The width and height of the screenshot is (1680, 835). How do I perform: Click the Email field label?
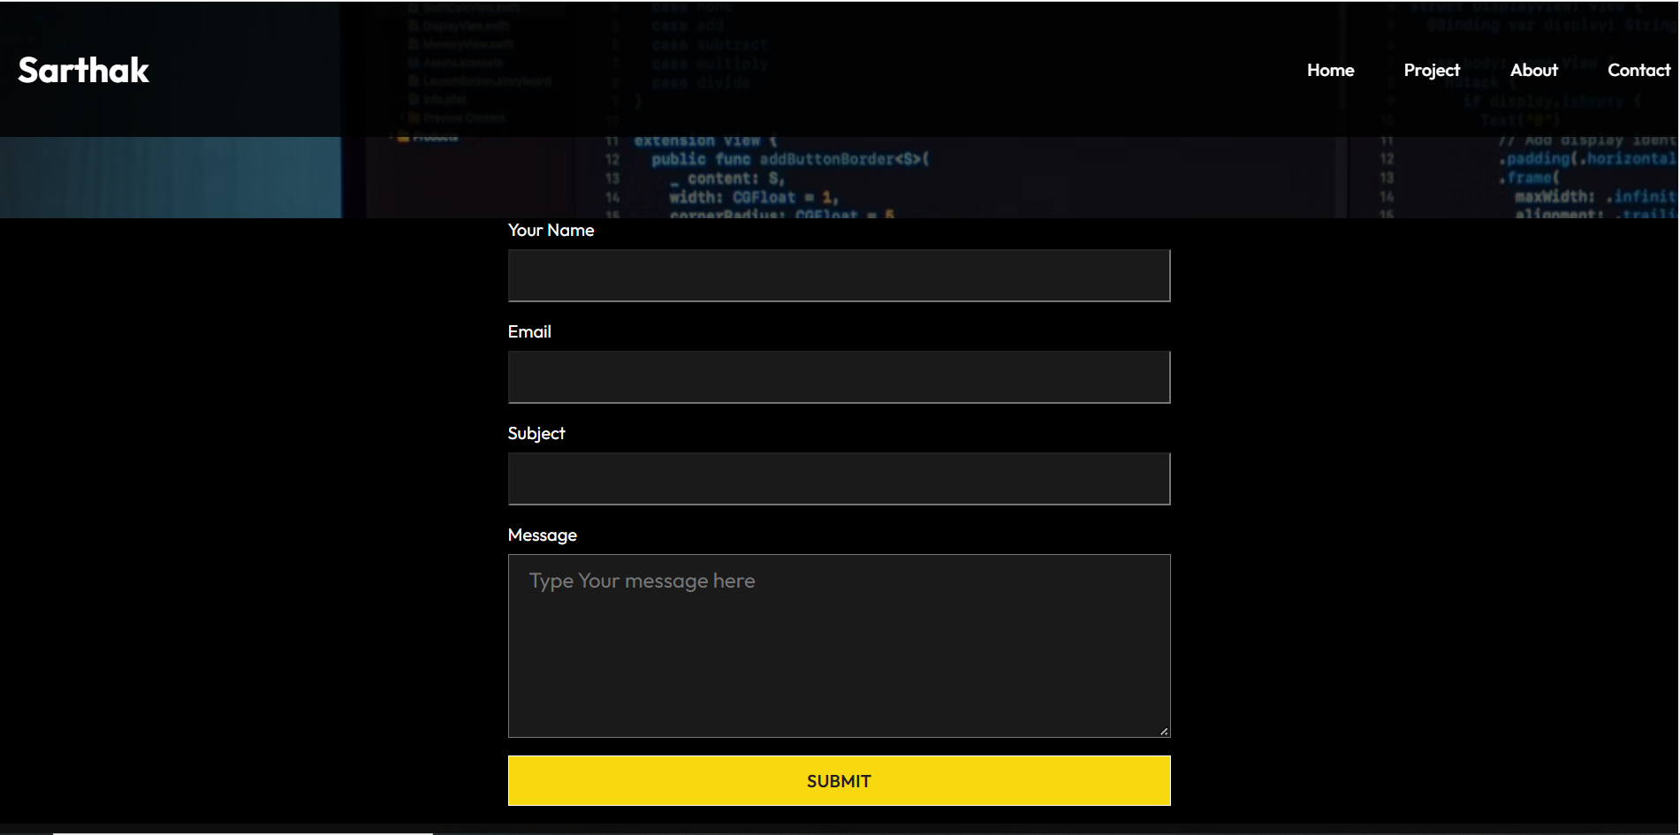529,331
